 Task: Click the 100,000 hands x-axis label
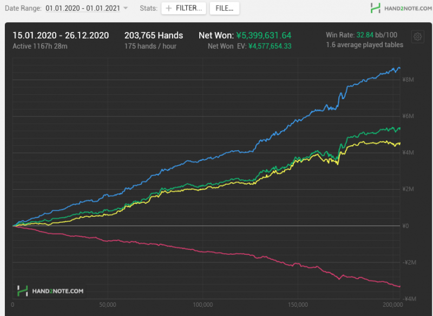point(204,305)
